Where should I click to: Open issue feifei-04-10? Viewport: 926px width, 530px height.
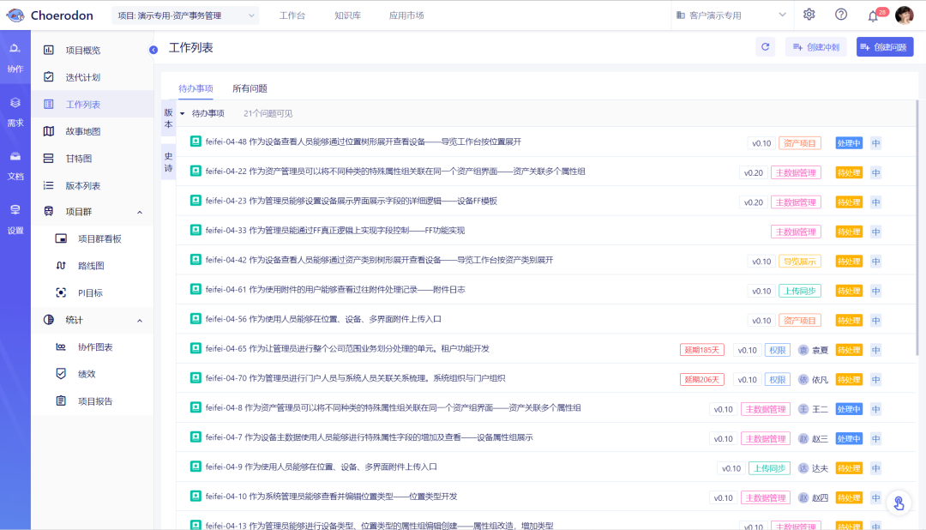(331, 497)
